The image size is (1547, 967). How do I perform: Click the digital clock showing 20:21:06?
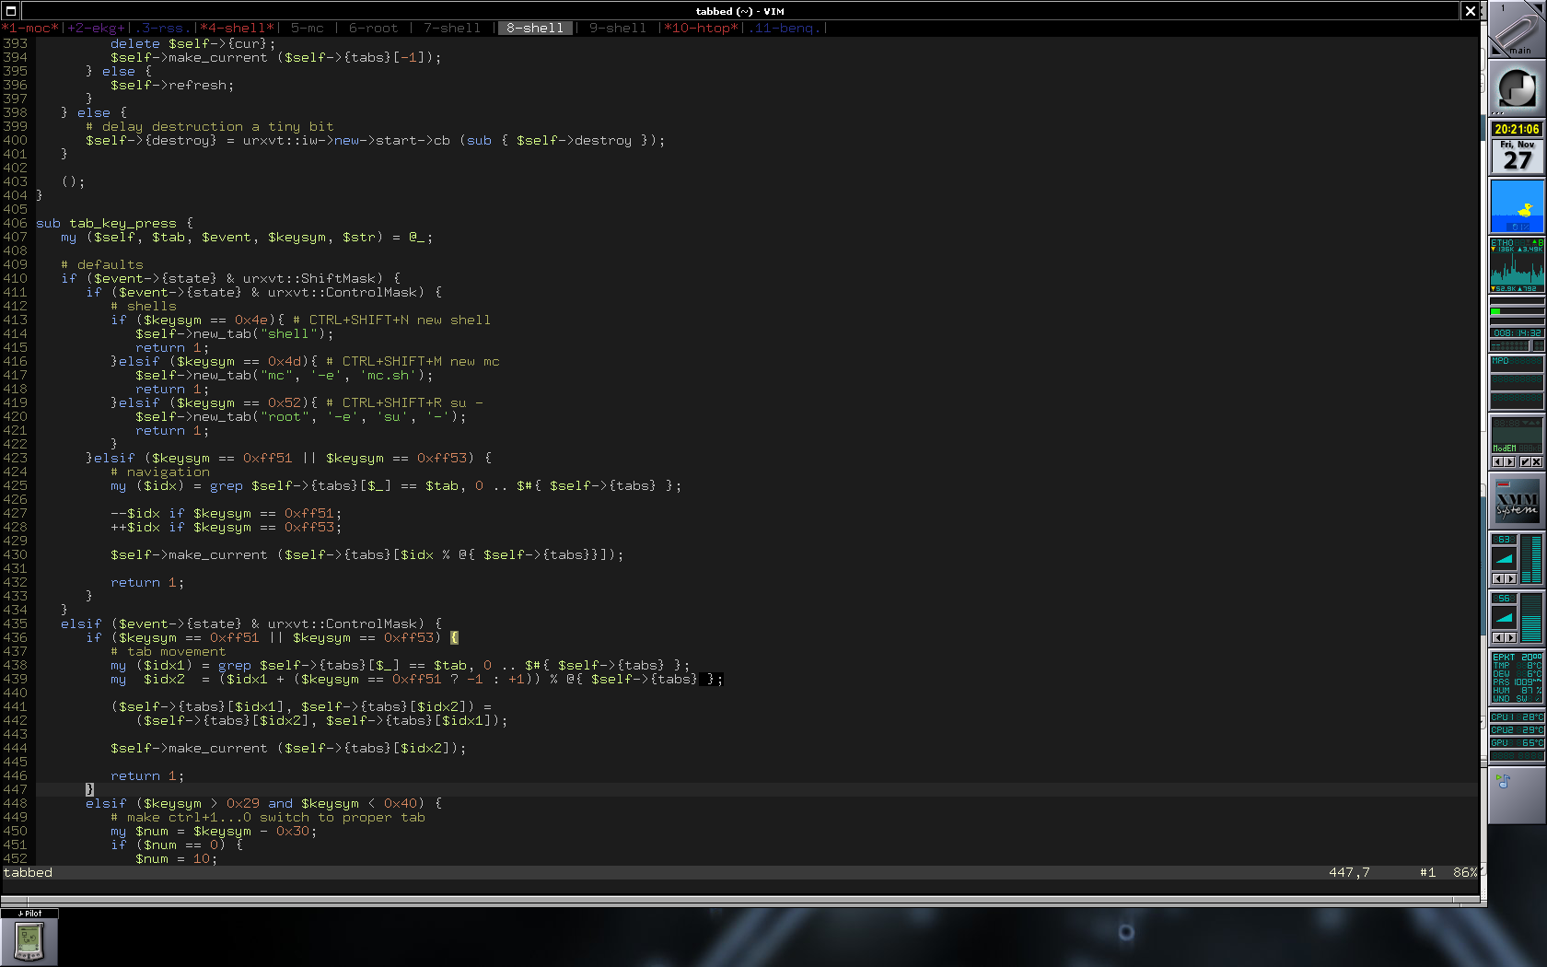click(x=1517, y=130)
